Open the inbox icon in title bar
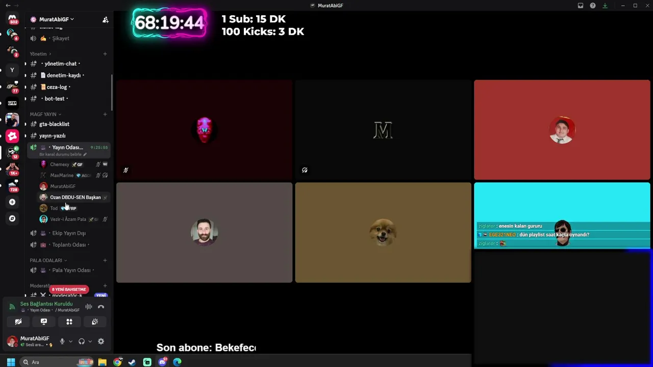The width and height of the screenshot is (653, 367). coord(581,6)
